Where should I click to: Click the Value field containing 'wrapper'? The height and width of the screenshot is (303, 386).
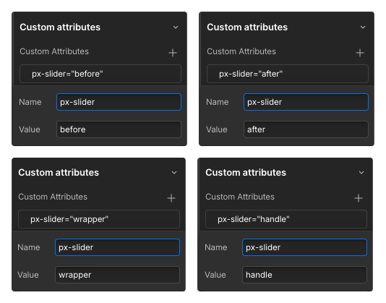pos(117,275)
